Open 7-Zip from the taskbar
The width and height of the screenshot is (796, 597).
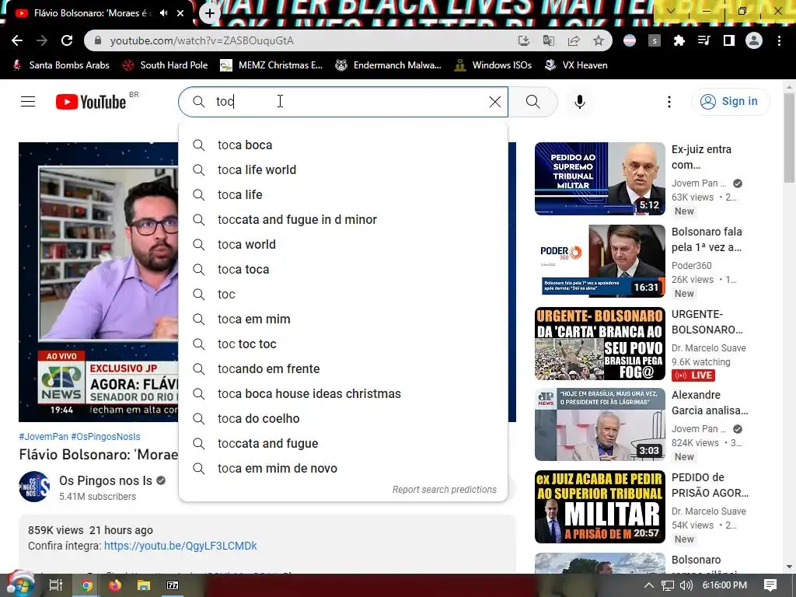[173, 585]
